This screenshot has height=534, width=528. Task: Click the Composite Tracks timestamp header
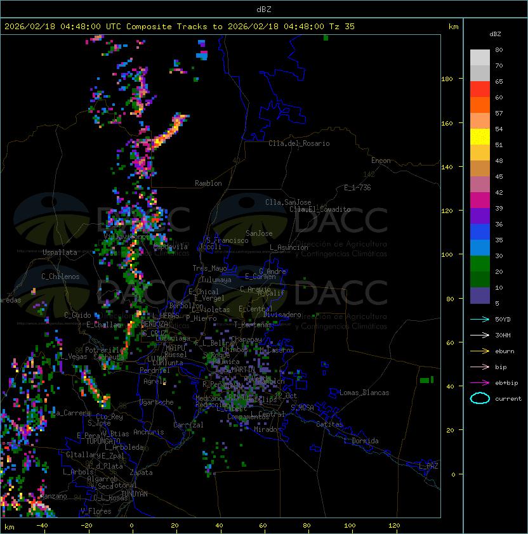coord(180,27)
